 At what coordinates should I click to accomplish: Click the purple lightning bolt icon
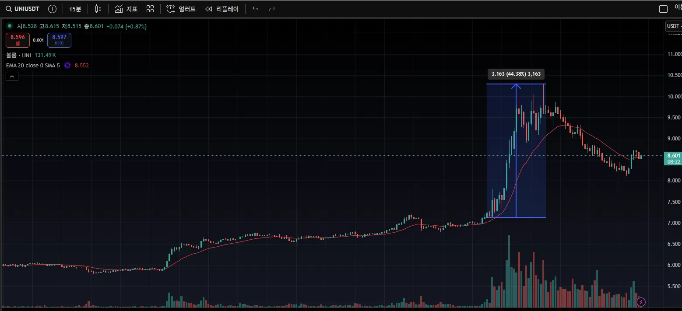coord(641,302)
